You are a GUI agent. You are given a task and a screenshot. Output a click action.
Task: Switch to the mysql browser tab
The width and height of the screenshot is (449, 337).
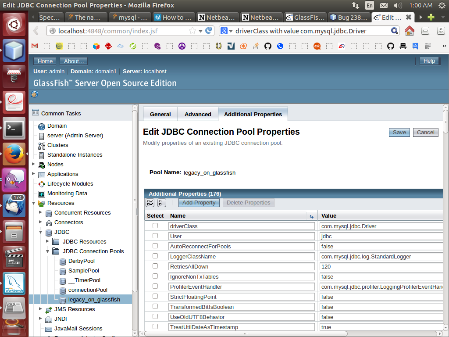pos(130,17)
